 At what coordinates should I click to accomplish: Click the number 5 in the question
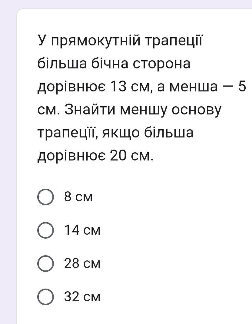point(242,87)
